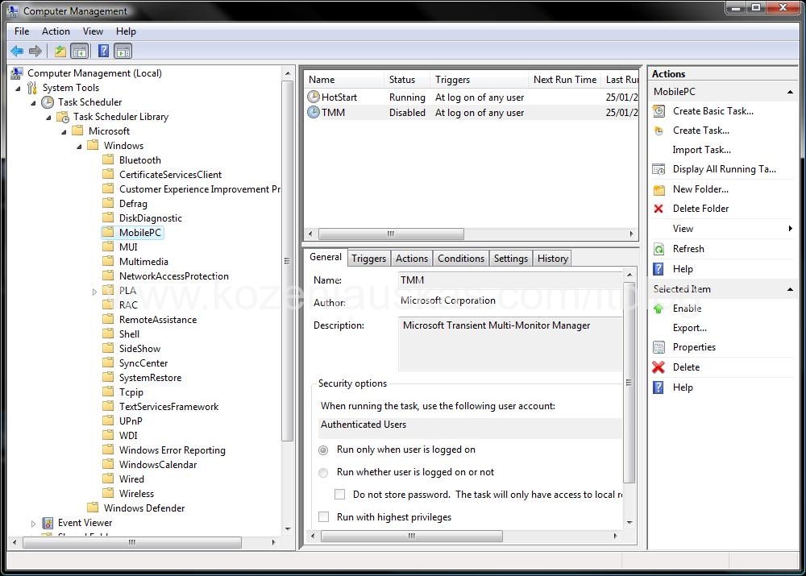The image size is (806, 576).
Task: Click the System Tools wrench icon
Action: click(x=32, y=88)
